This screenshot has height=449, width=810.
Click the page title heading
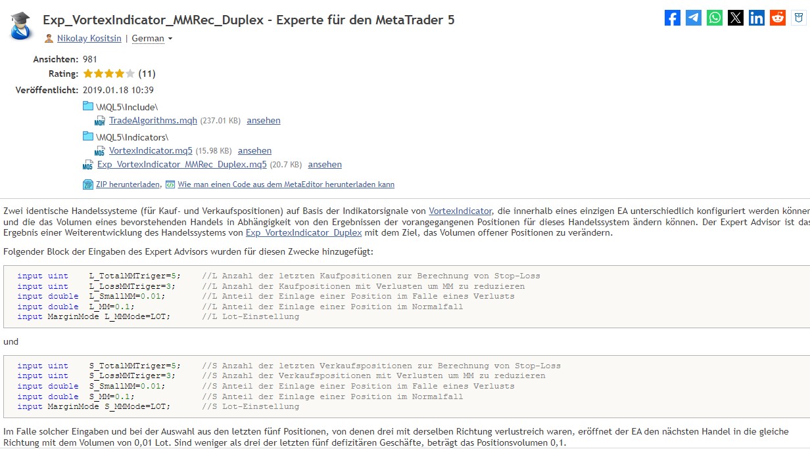click(x=249, y=20)
